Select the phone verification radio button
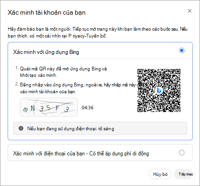 tap(182, 153)
